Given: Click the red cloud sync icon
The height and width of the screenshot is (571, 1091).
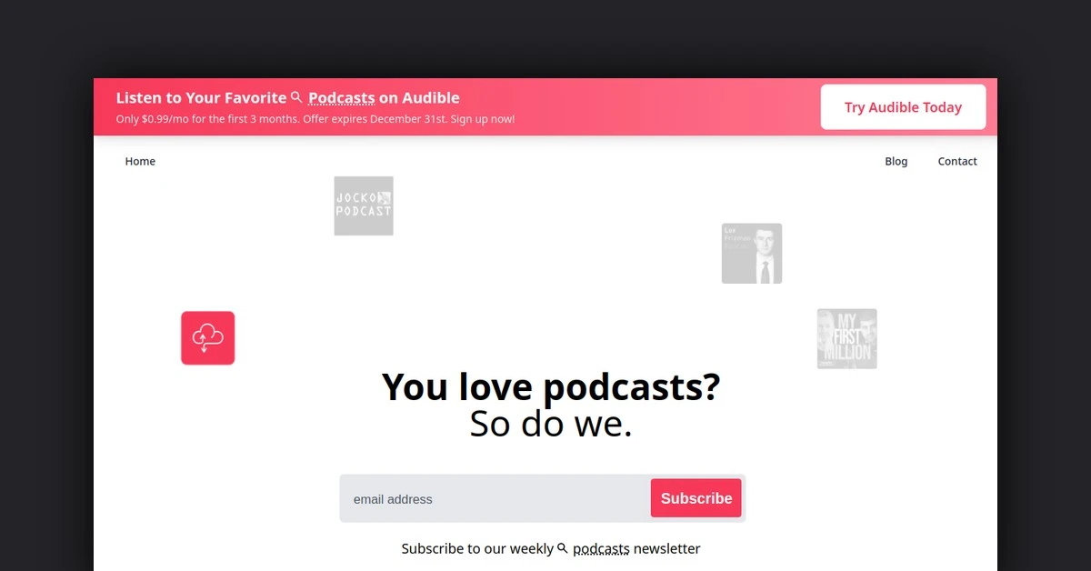Looking at the screenshot, I should click(x=207, y=338).
